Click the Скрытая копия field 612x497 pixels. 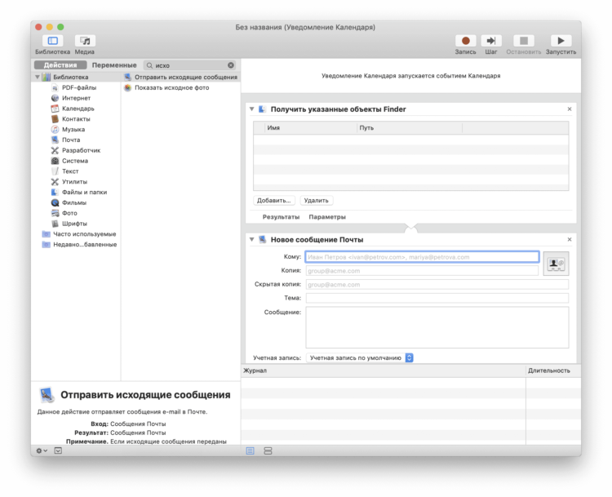click(437, 285)
